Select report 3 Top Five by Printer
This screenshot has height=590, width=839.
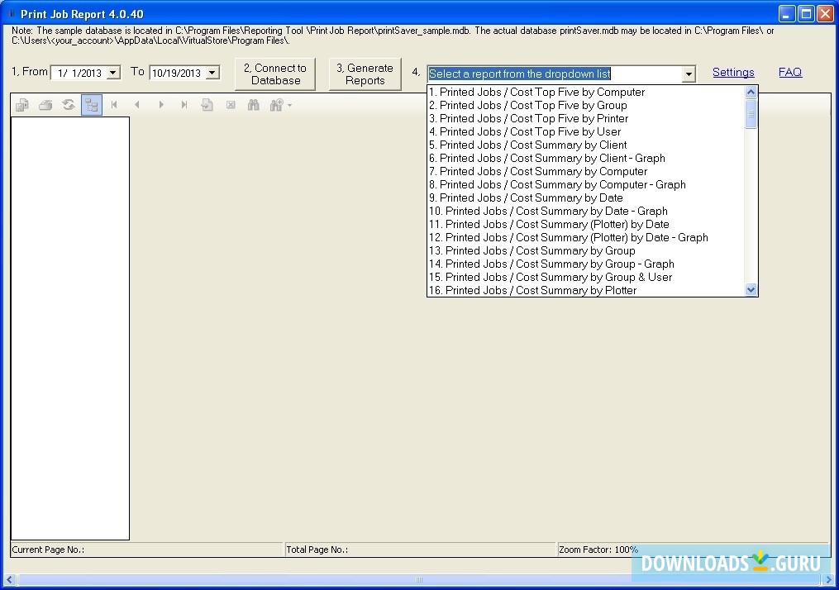585,119
